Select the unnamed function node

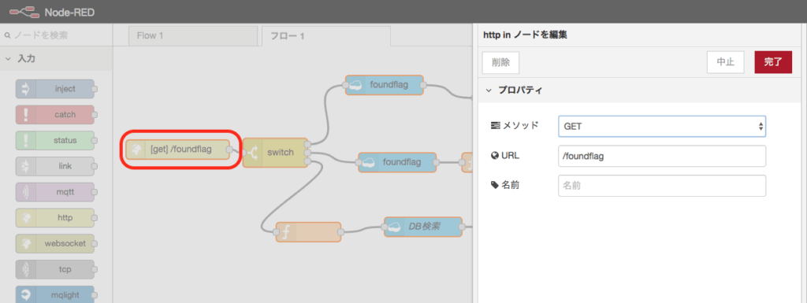308,232
